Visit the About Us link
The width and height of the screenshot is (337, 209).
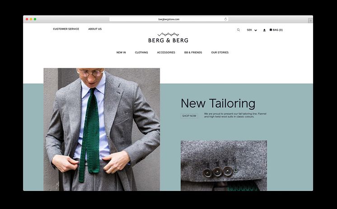click(95, 29)
